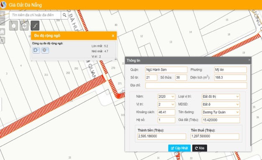The image size is (262, 160).
Task: Click the Khoảng cách distance field
Action: tap(167, 112)
